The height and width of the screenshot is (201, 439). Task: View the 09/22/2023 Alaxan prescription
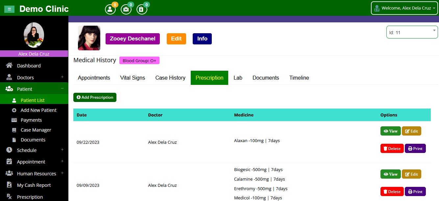coord(390,131)
